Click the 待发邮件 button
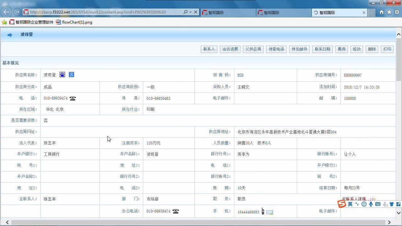This screenshot has width=402, height=226. point(299,49)
